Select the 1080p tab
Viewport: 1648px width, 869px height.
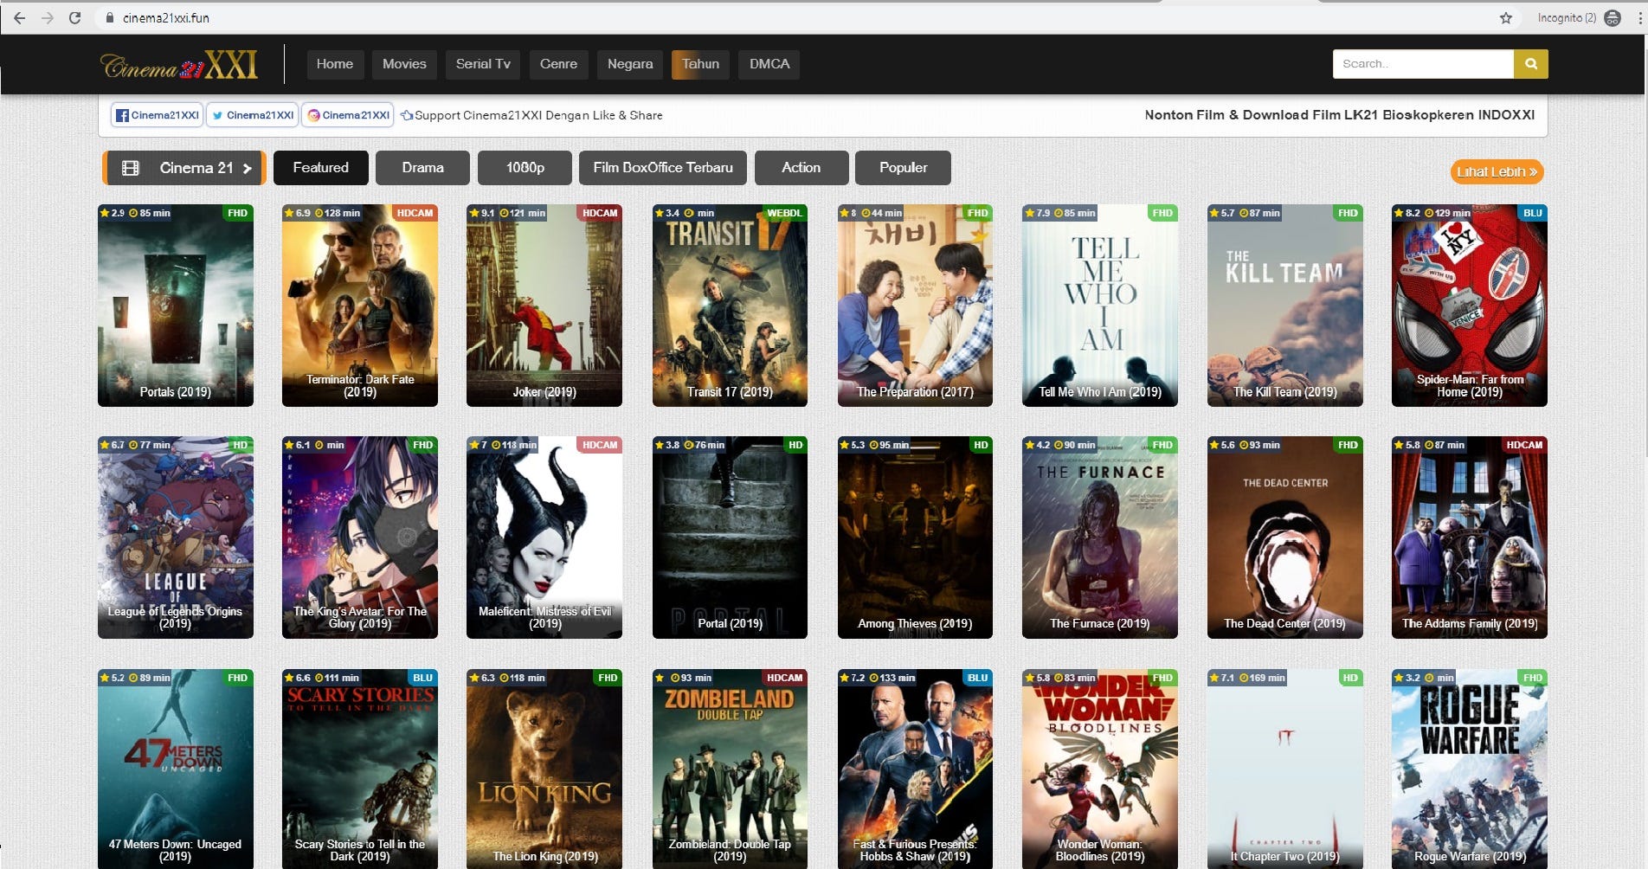(525, 168)
